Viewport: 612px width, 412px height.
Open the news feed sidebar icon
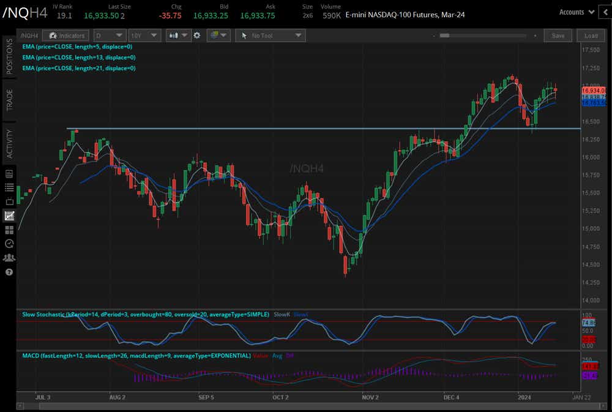[9, 174]
